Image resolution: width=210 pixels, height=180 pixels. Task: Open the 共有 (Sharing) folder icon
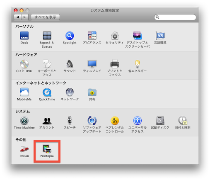[92, 92]
